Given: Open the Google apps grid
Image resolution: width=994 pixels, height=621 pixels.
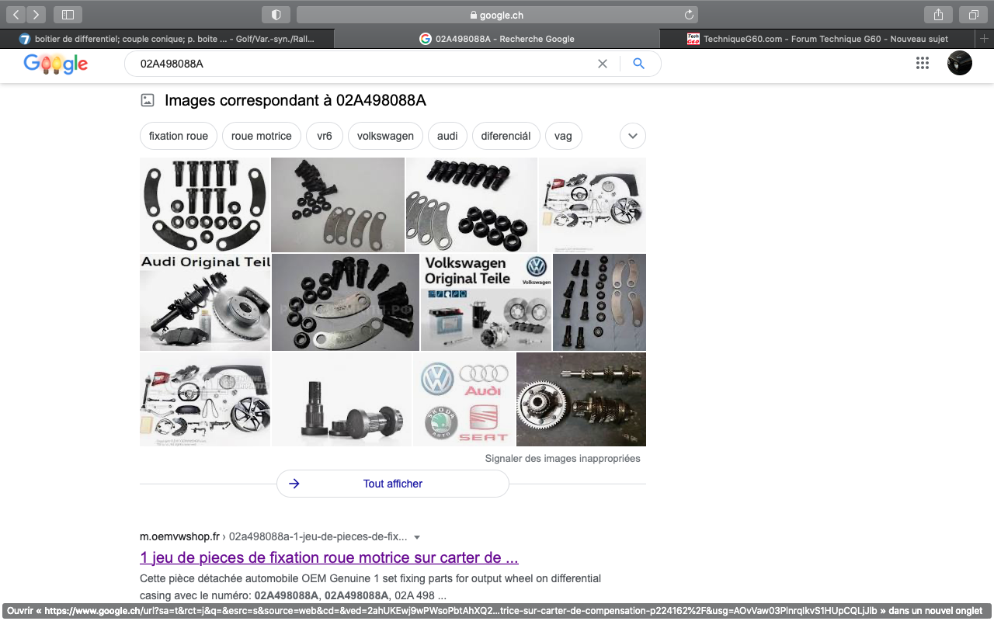Looking at the screenshot, I should point(923,64).
